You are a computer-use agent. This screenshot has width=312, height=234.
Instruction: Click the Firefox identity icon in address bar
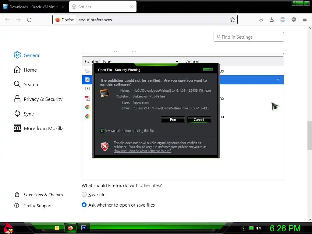[65, 20]
